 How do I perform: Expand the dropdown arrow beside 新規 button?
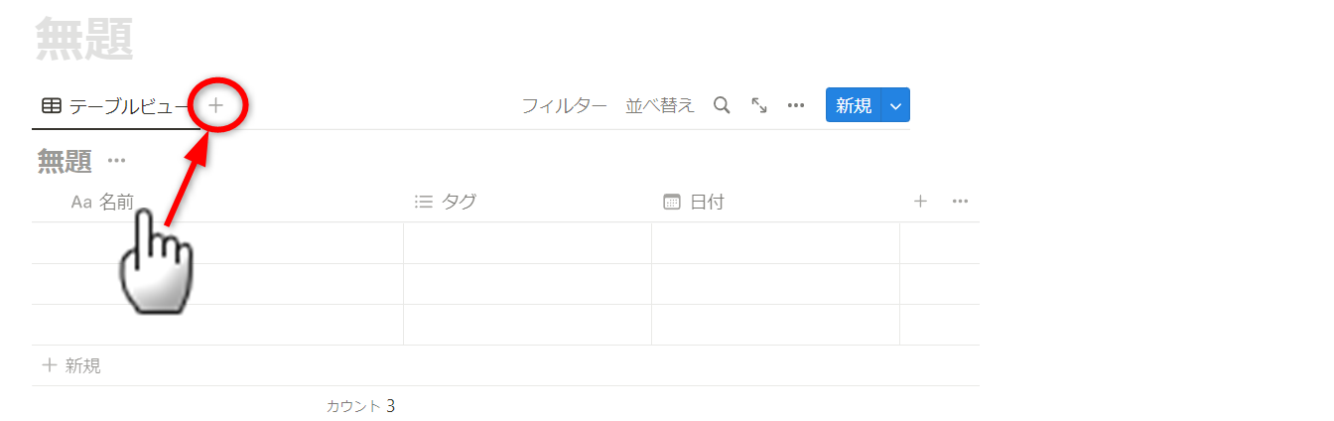point(896,105)
